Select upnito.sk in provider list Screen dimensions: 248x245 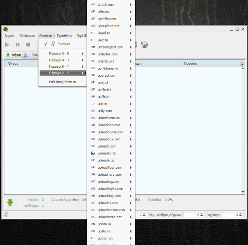[111, 224]
